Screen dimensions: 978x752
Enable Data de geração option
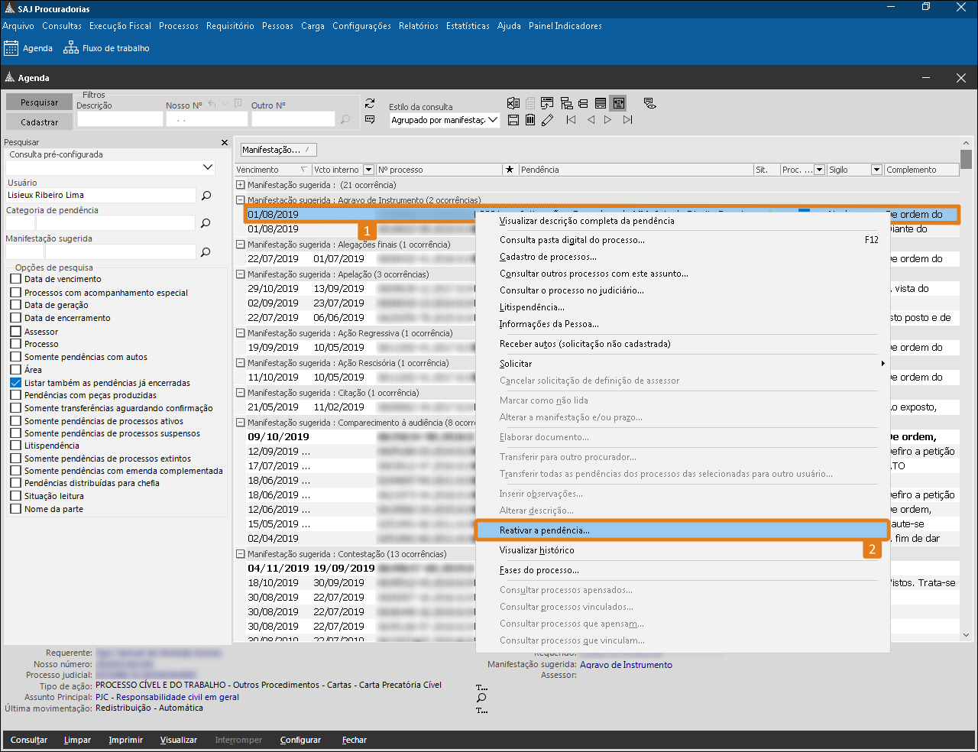tap(16, 305)
